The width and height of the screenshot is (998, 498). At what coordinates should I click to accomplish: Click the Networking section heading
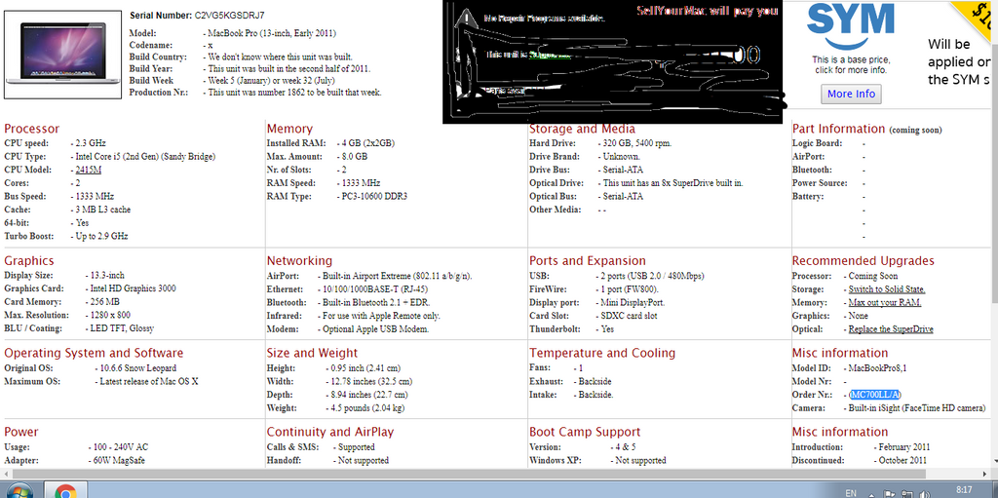tap(299, 260)
